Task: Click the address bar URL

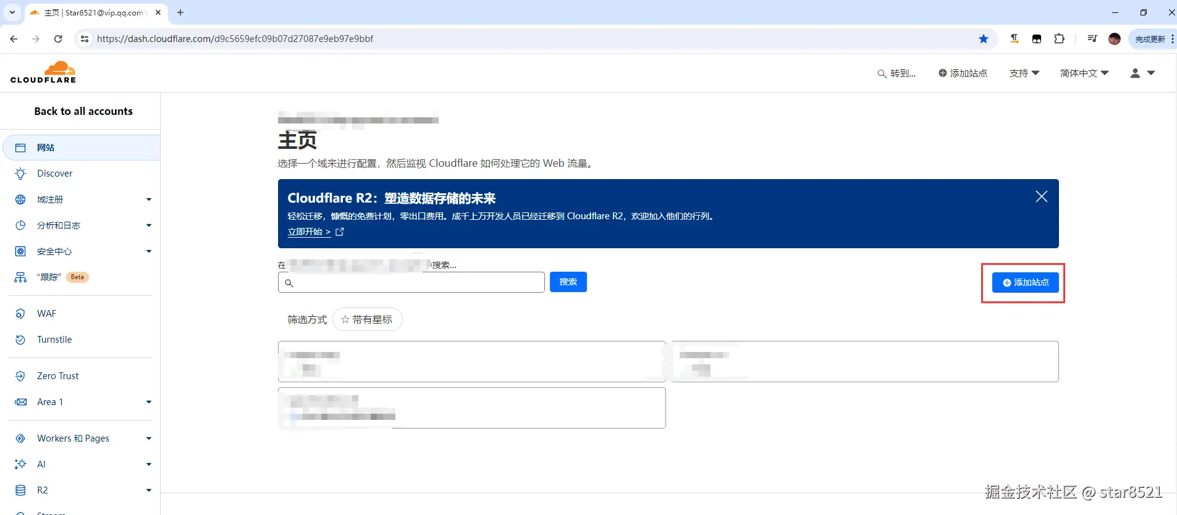Action: point(235,38)
